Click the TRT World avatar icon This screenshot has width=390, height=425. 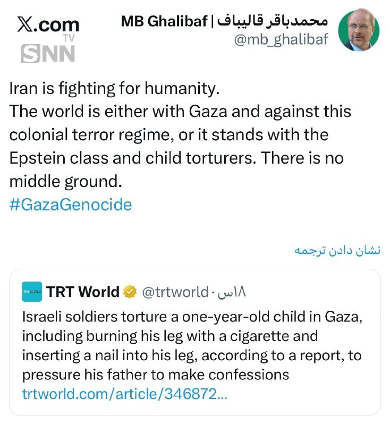click(x=32, y=292)
